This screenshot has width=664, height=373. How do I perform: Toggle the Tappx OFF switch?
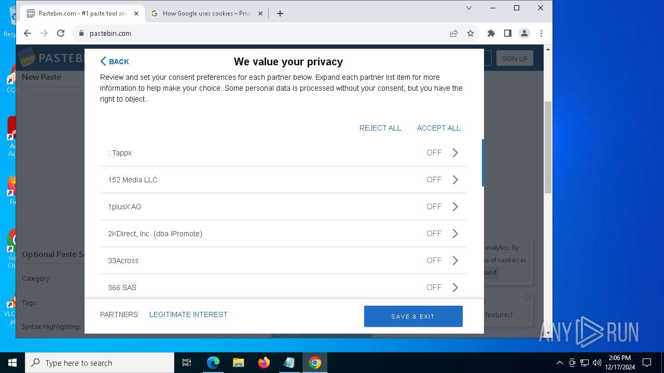(x=434, y=153)
